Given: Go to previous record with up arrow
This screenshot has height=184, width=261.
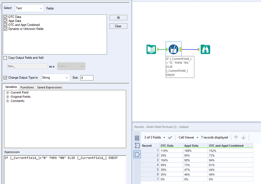Looking at the screenshot, I should click(x=236, y=137).
